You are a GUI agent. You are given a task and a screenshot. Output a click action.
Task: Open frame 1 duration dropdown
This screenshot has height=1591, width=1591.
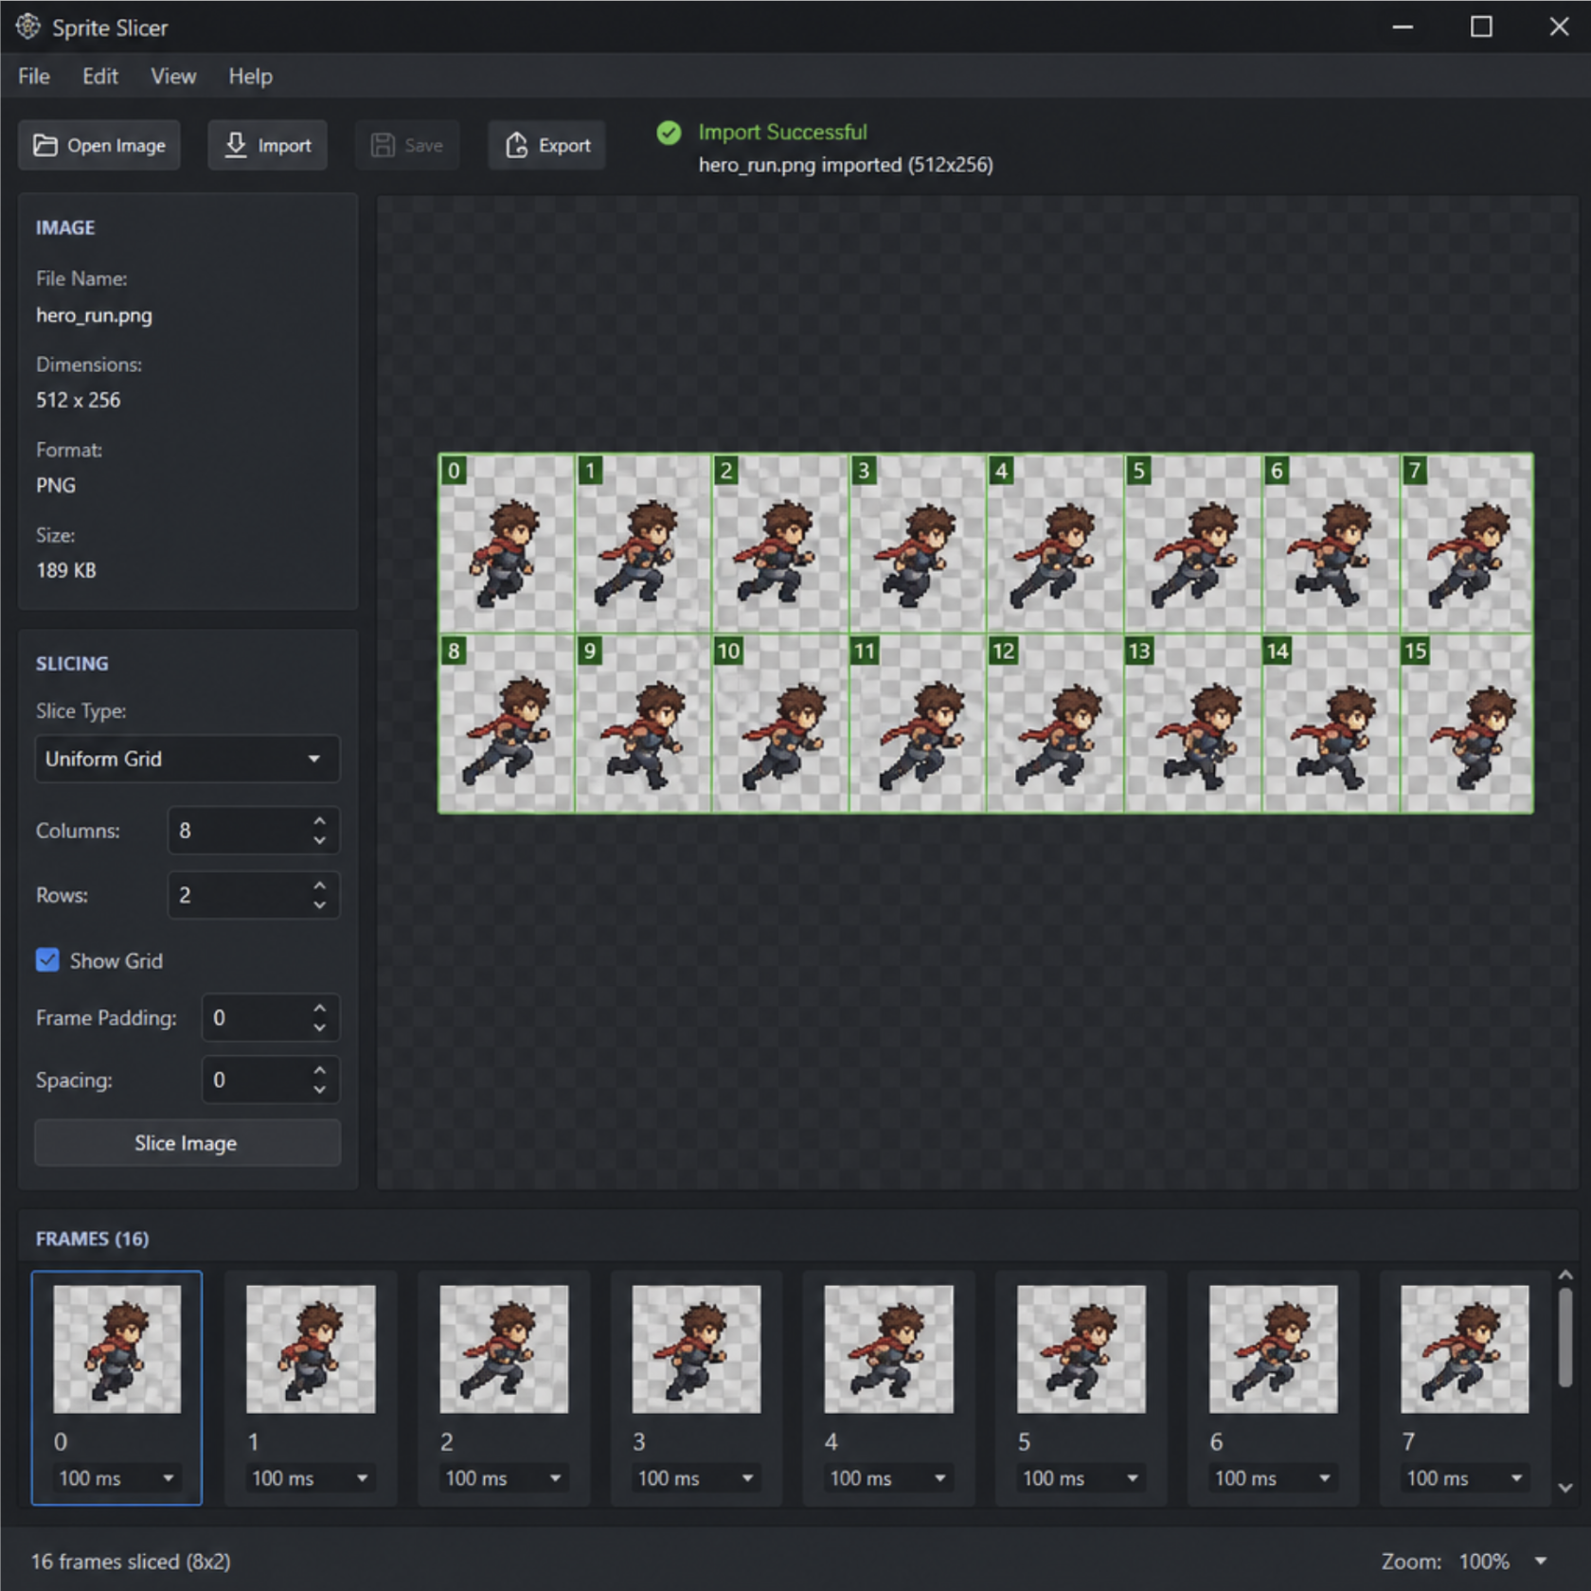pos(310,1478)
